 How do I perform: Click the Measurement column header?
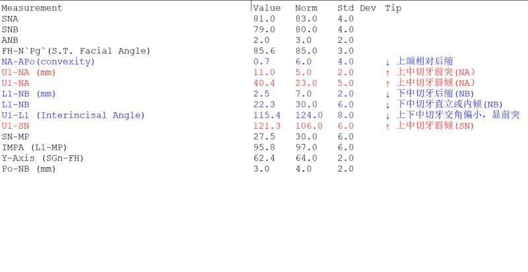tap(32, 8)
